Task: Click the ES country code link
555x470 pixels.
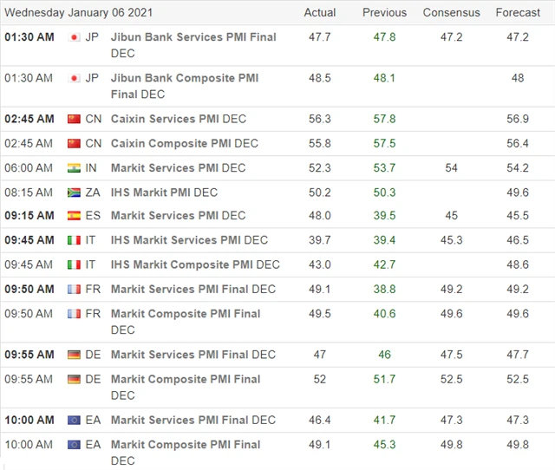Action: coord(93,216)
